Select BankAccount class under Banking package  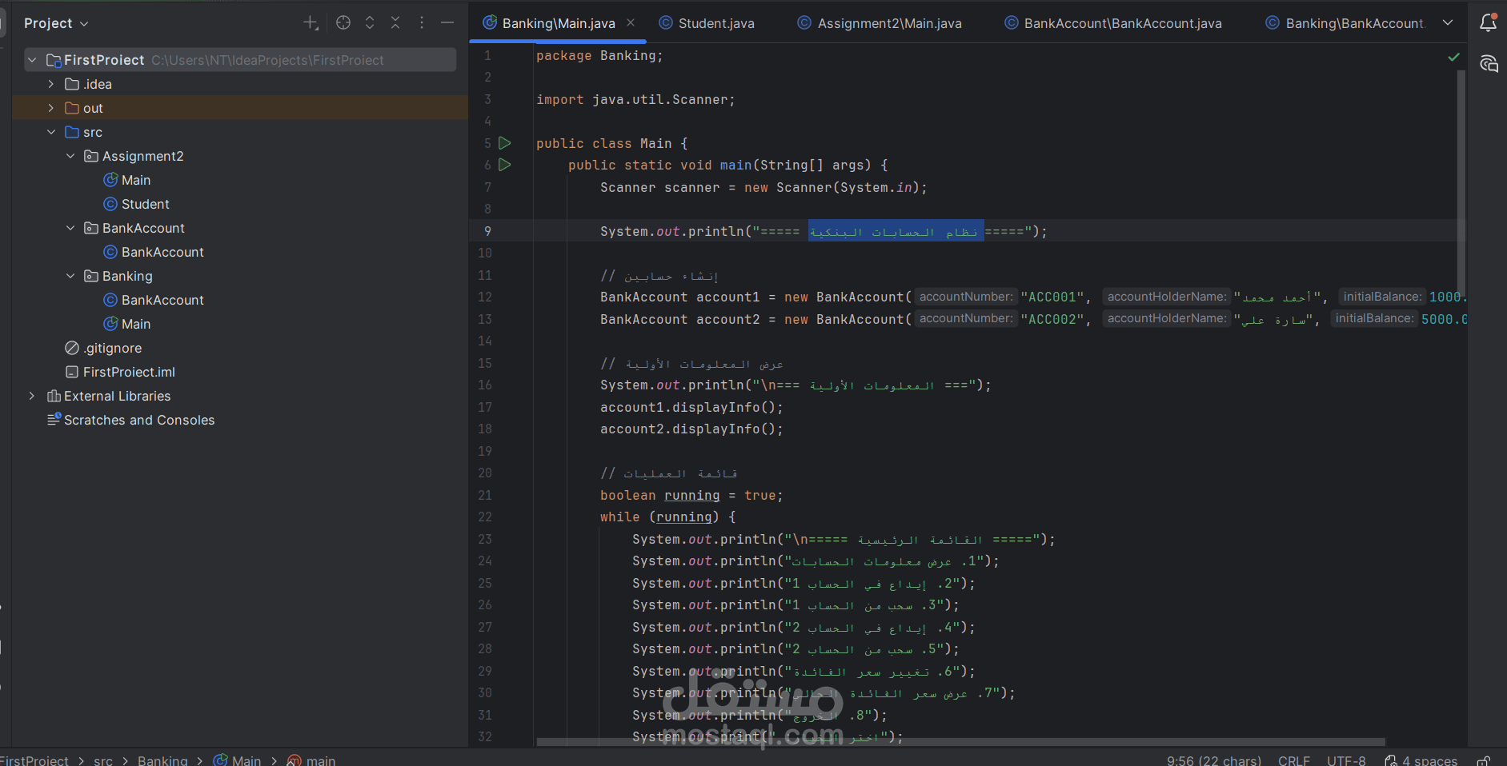(154, 300)
